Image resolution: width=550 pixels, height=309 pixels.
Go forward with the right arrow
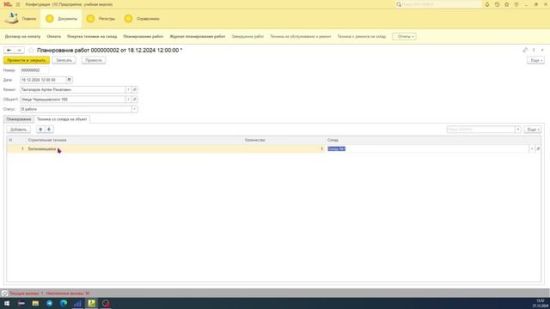tap(19, 51)
